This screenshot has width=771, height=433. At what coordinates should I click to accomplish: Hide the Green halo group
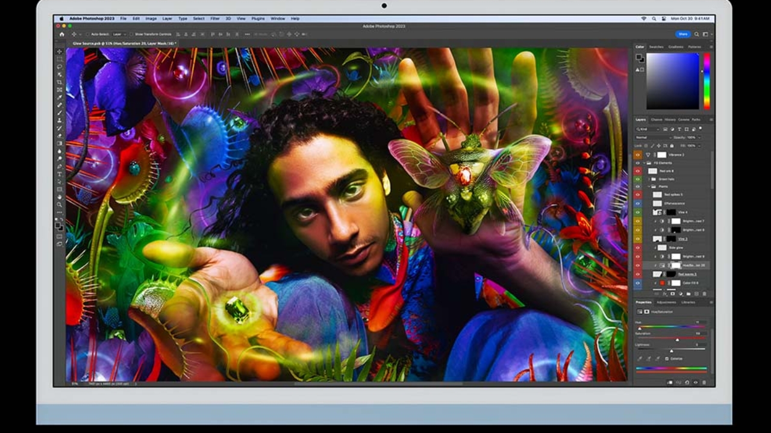pyautogui.click(x=638, y=179)
